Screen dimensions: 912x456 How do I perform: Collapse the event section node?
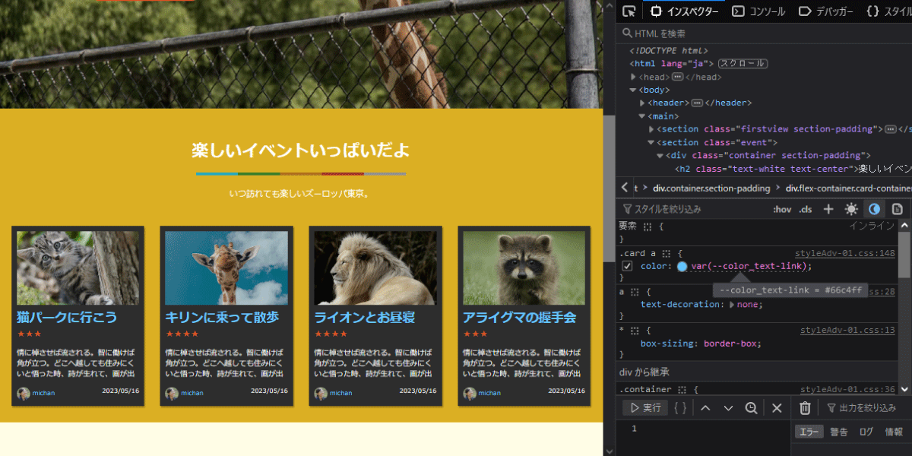click(652, 142)
